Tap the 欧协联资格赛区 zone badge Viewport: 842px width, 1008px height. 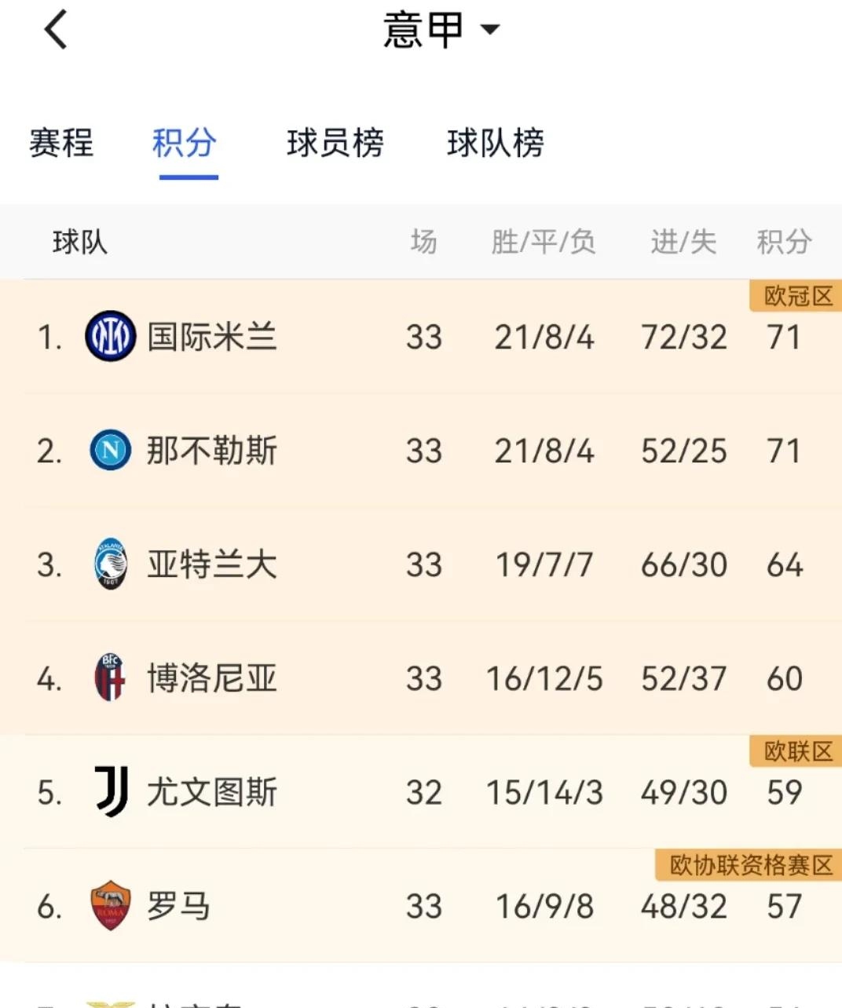(746, 865)
